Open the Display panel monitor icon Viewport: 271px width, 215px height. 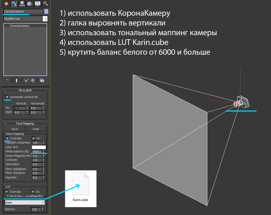pos(38,4)
